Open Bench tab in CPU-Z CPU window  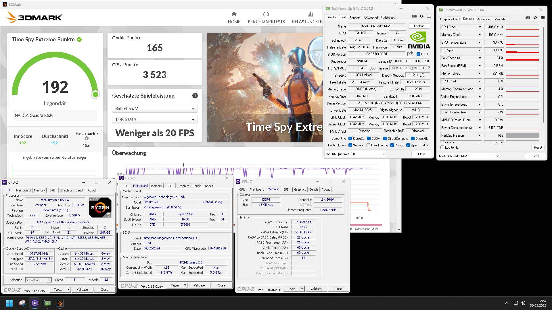tap(80, 190)
